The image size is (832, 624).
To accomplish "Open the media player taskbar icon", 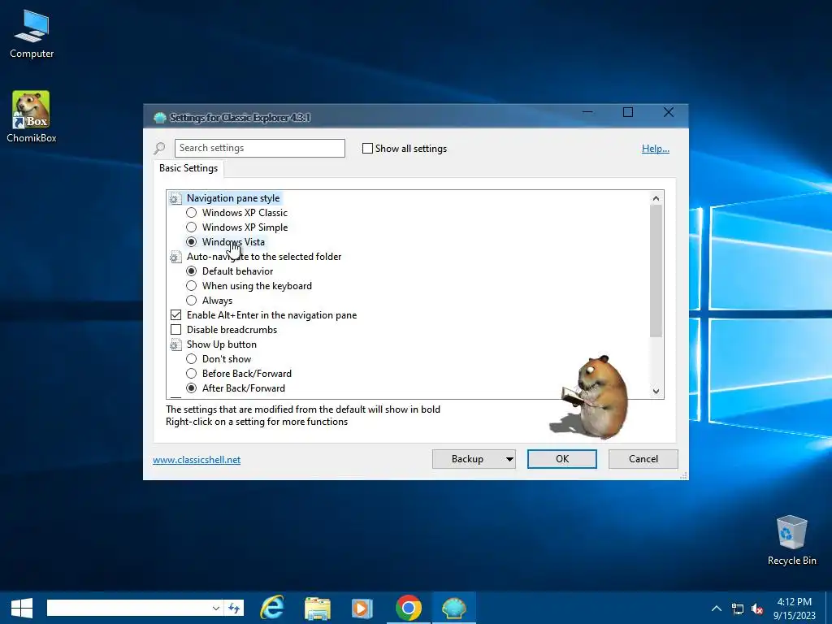I will (x=362, y=608).
